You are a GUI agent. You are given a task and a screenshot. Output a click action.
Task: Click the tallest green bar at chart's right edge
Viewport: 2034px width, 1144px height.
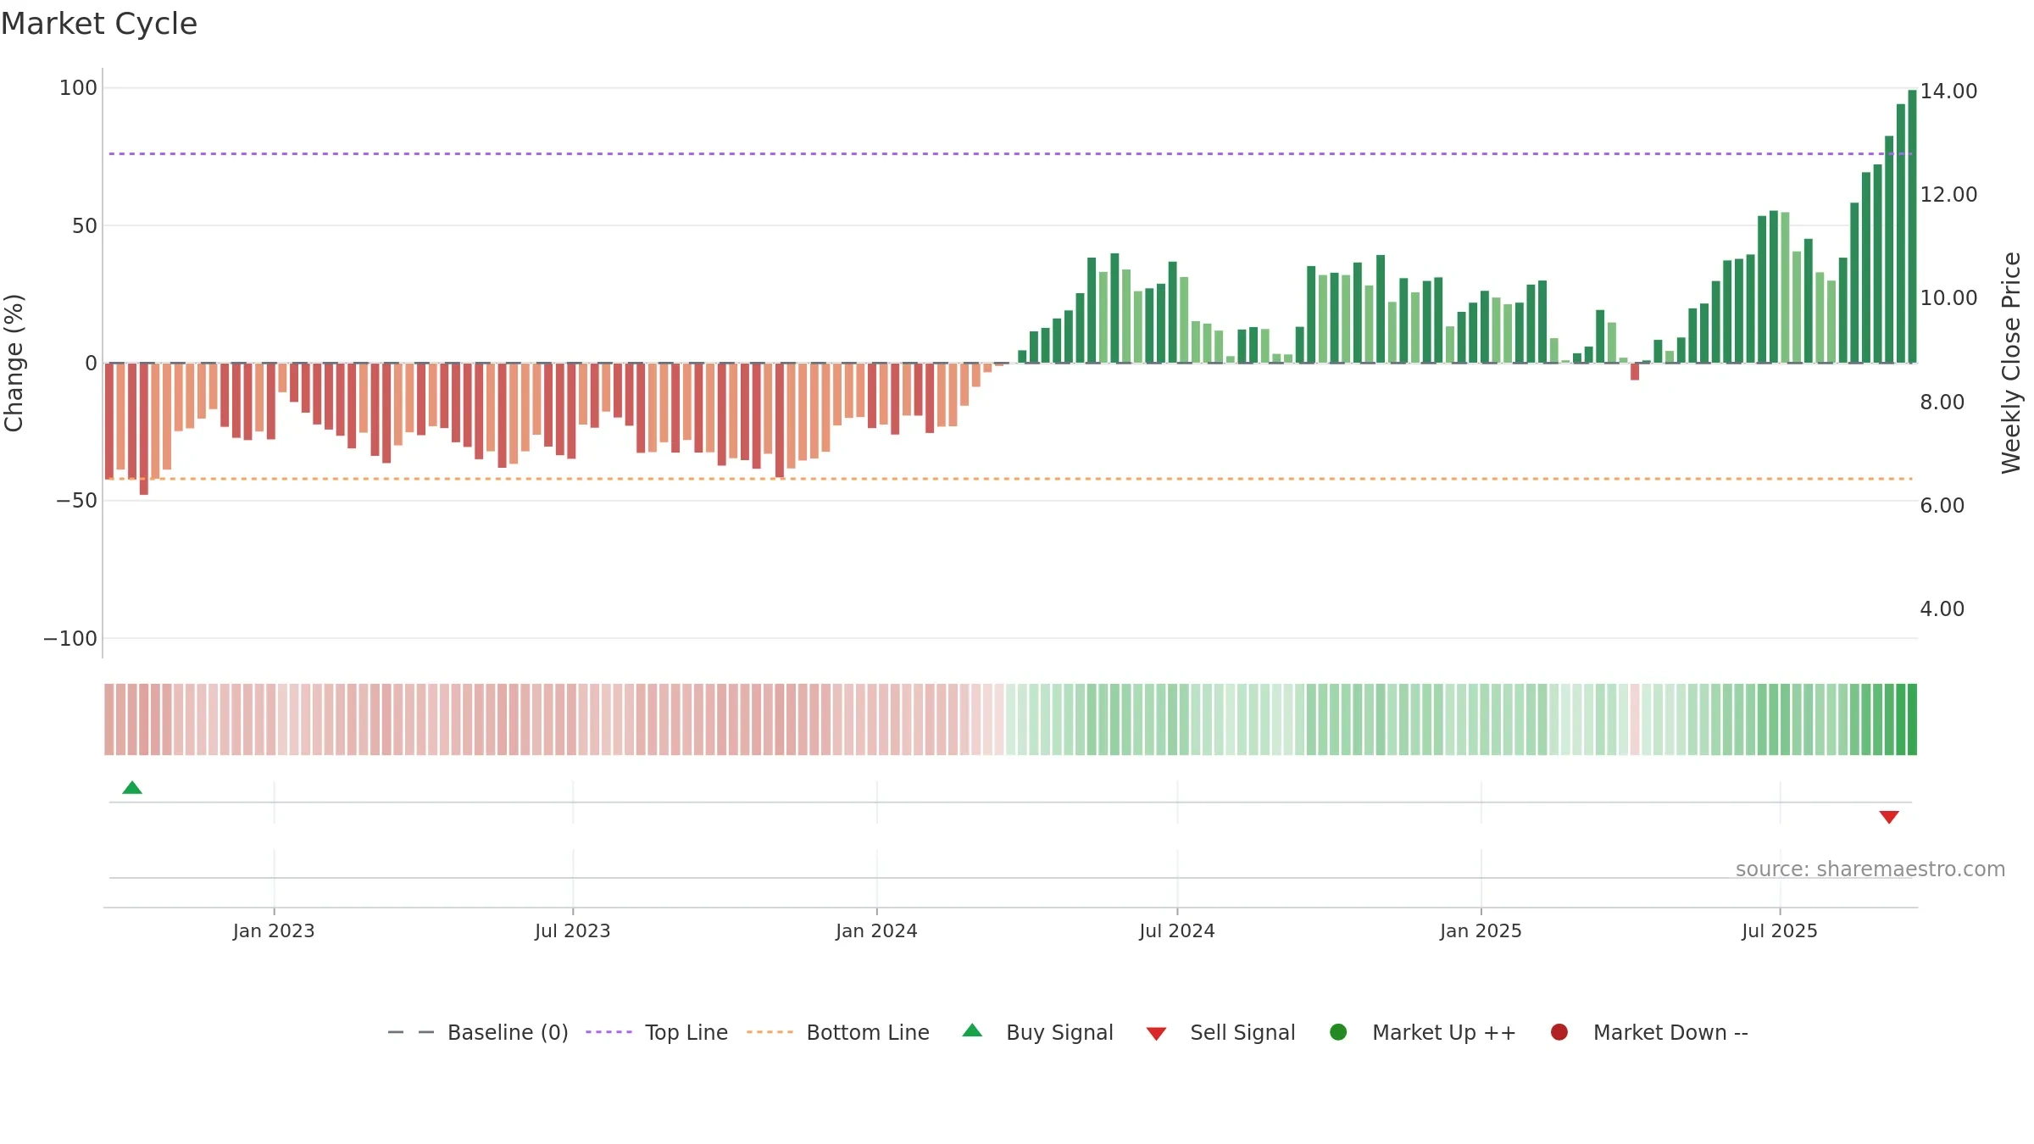point(1912,226)
